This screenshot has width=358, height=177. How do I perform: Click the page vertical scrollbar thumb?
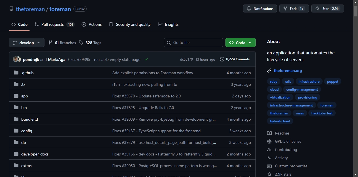coord(356,11)
